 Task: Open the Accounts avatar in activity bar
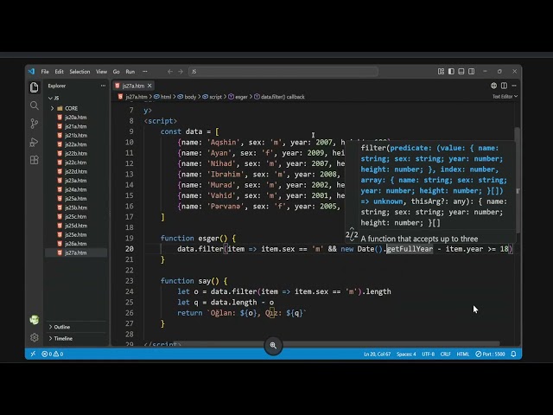pyautogui.click(x=35, y=320)
